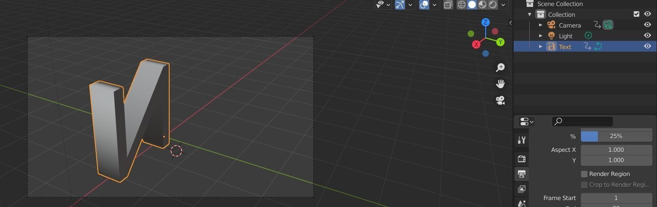Select the Text object row
Viewport: 657px width, 207px height.
[585, 46]
